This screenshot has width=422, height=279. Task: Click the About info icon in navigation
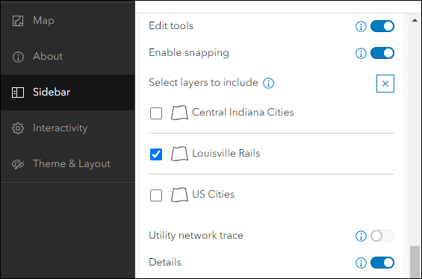(x=18, y=57)
